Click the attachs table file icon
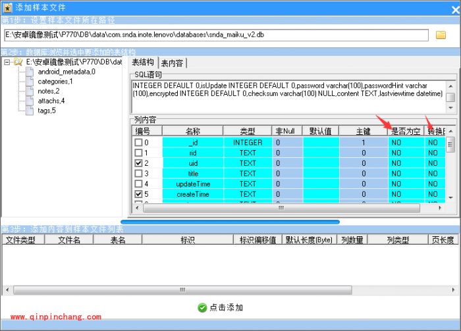Viewport: 461px width, 331px height. (x=30, y=101)
